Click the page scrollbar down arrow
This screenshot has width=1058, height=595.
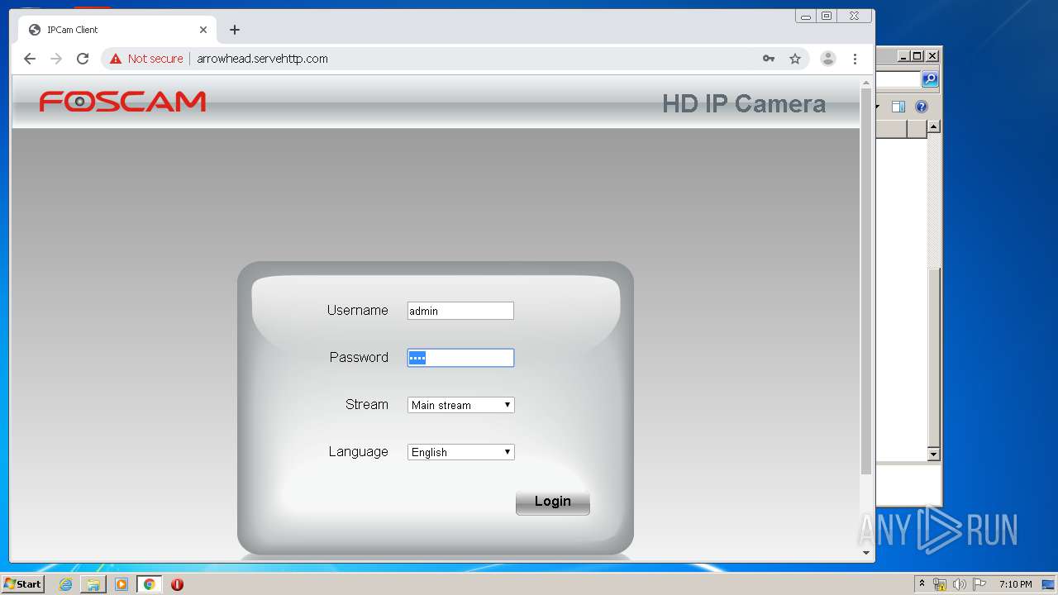[x=866, y=553]
